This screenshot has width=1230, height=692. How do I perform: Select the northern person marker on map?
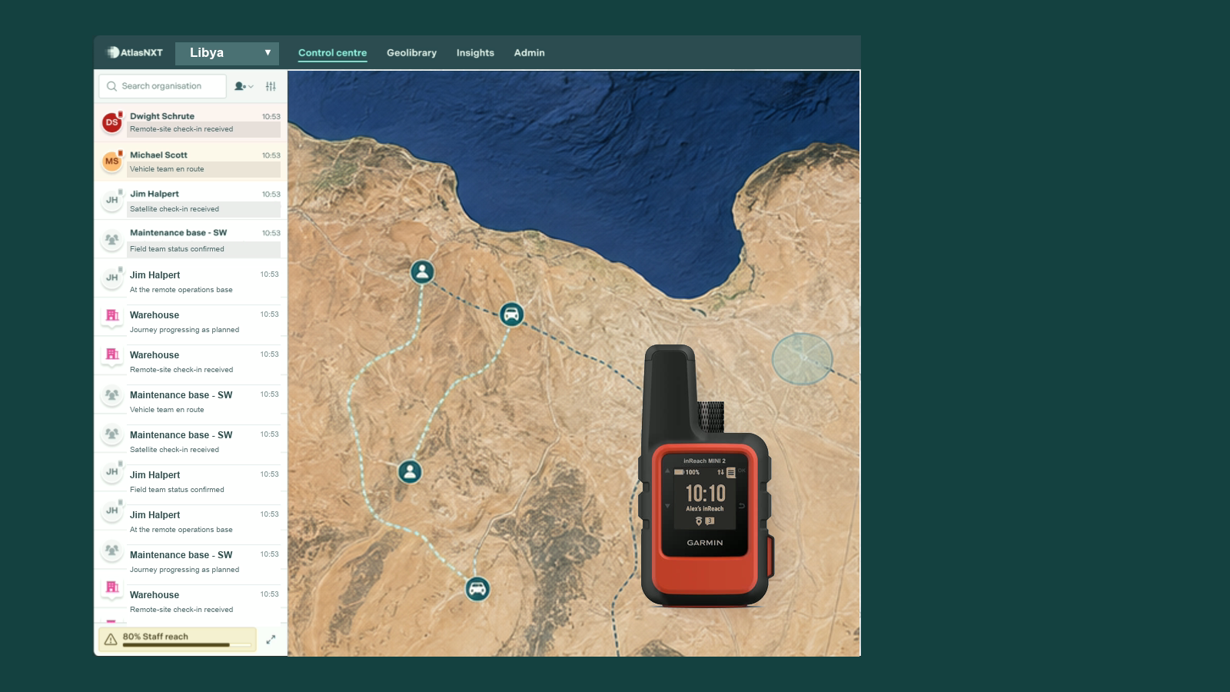click(x=422, y=271)
